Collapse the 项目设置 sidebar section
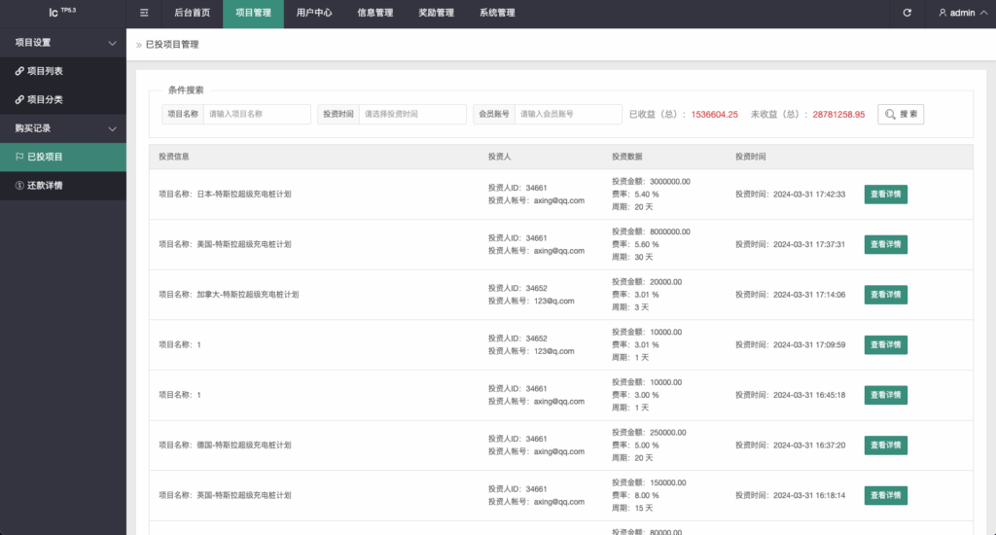The image size is (996, 535). pos(112,43)
